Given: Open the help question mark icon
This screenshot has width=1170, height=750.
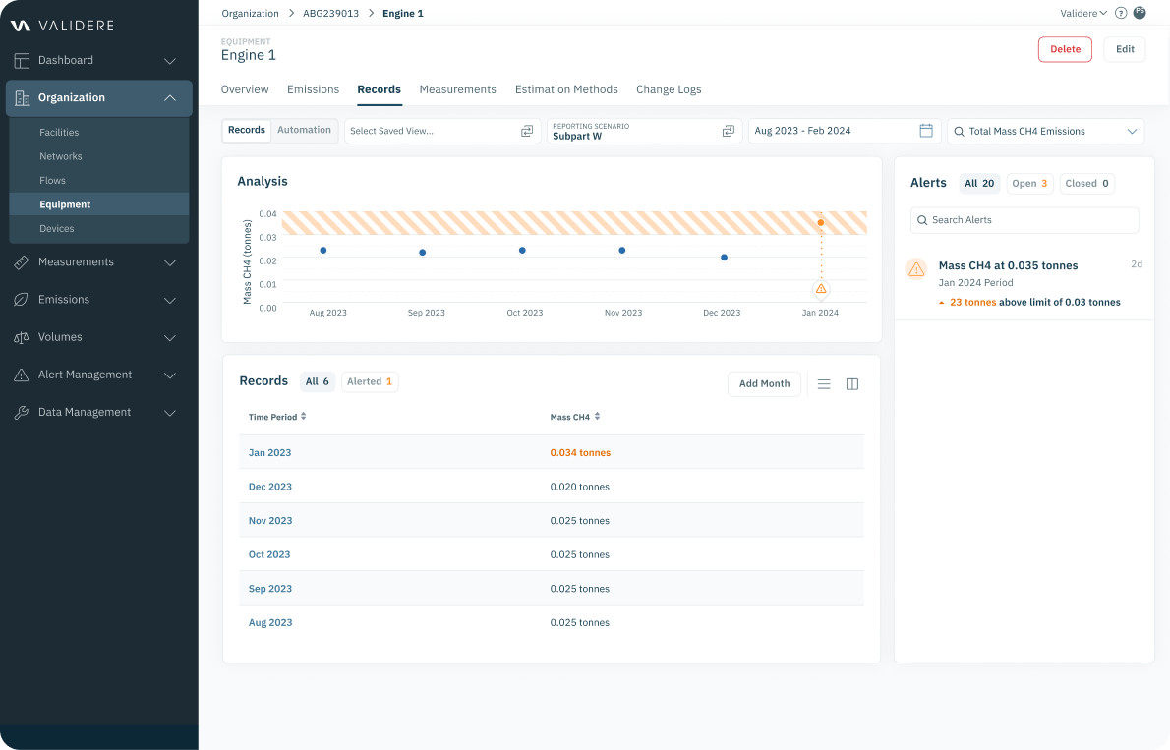Looking at the screenshot, I should coord(1121,13).
